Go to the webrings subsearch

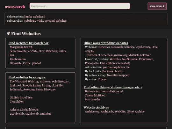29,21
